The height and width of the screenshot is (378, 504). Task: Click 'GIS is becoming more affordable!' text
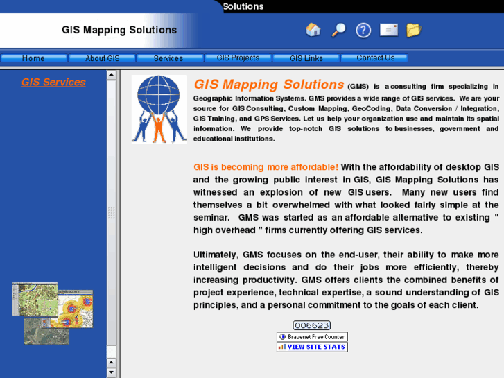[x=266, y=167]
